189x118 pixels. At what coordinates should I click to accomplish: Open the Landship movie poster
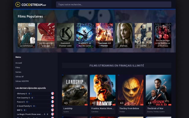click(x=75, y=90)
